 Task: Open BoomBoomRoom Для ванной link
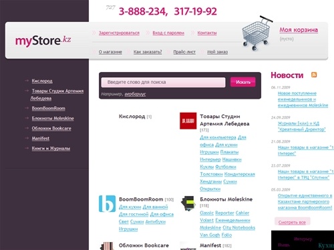click(x=155, y=207)
